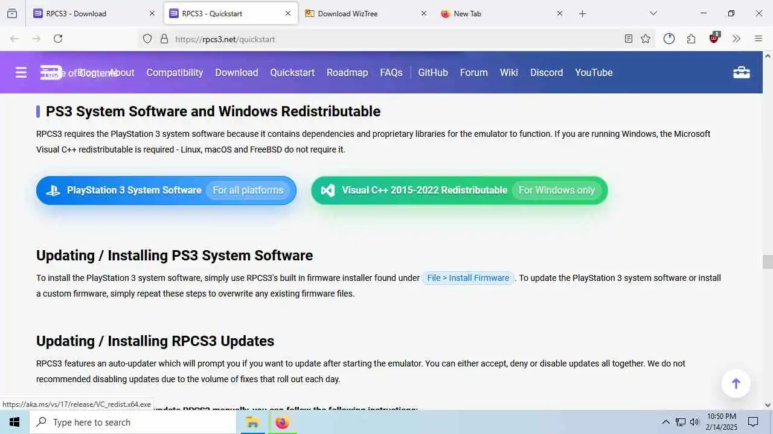Go to the GitHub link in navbar

(433, 72)
